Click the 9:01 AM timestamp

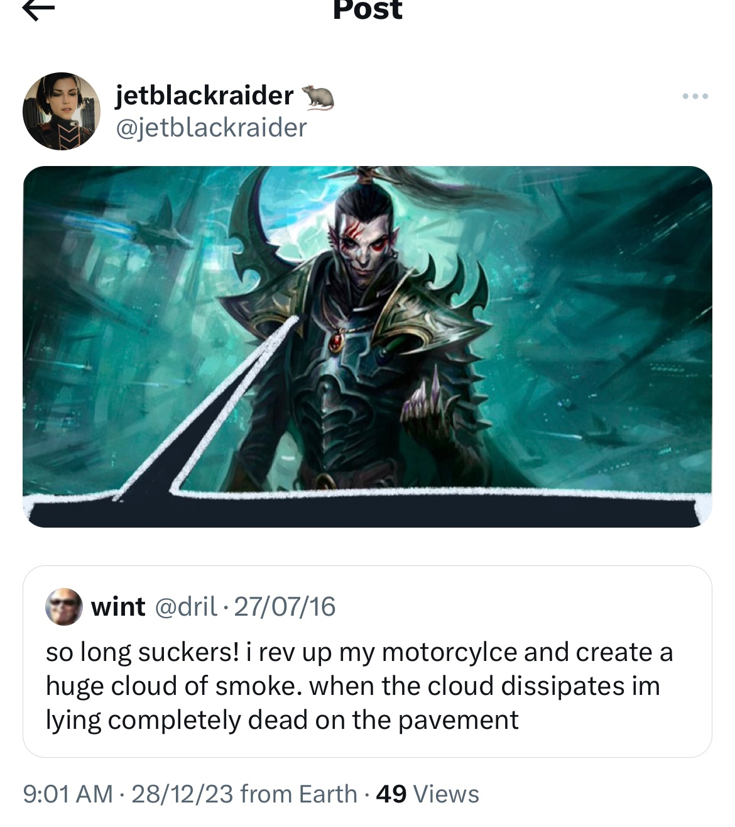coord(68,794)
